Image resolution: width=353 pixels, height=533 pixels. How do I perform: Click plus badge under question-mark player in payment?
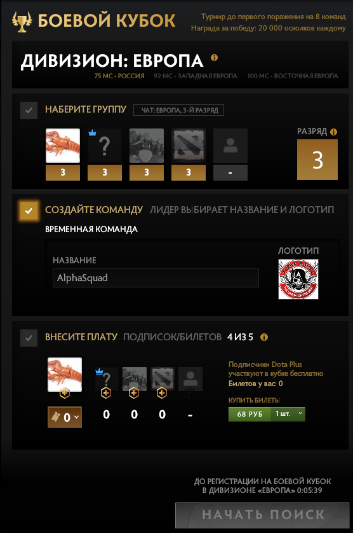pyautogui.click(x=106, y=393)
